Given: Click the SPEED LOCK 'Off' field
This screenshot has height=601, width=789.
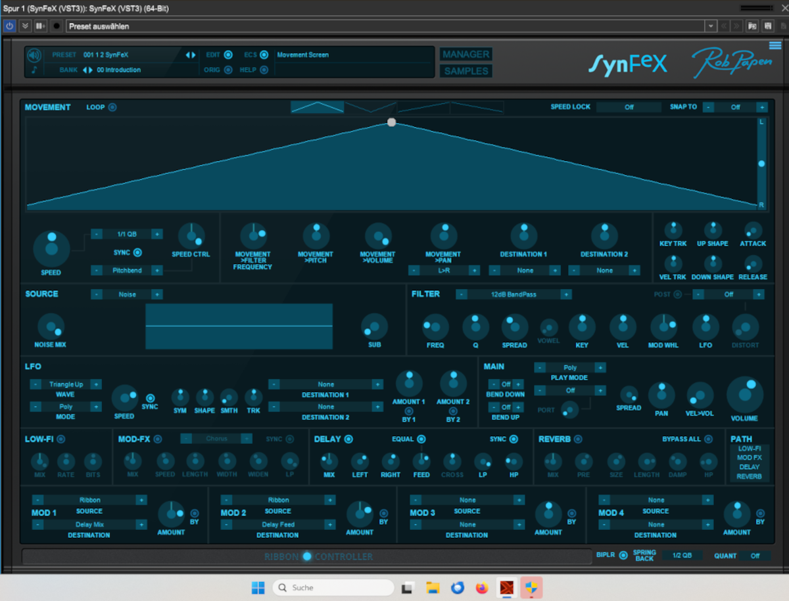Looking at the screenshot, I should click(x=629, y=107).
